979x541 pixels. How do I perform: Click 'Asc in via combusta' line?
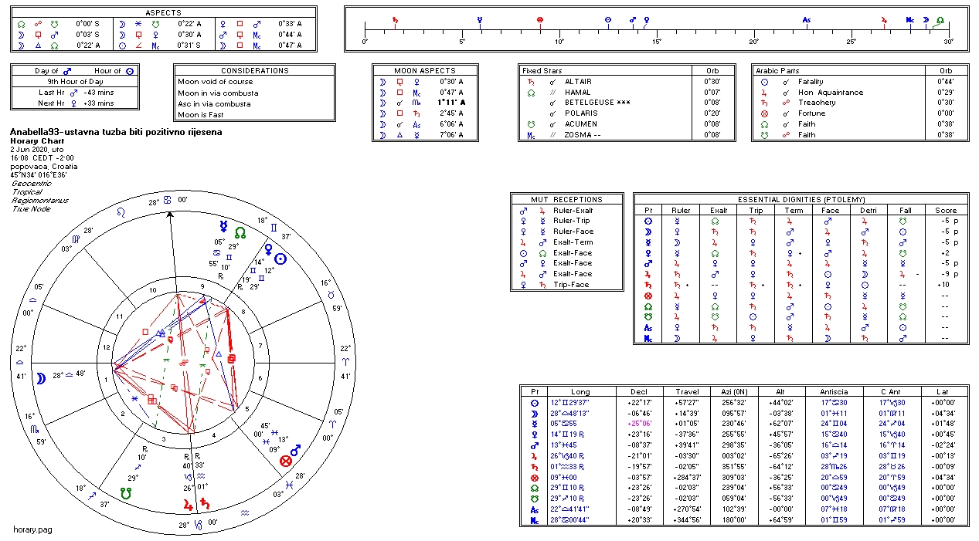(x=215, y=103)
